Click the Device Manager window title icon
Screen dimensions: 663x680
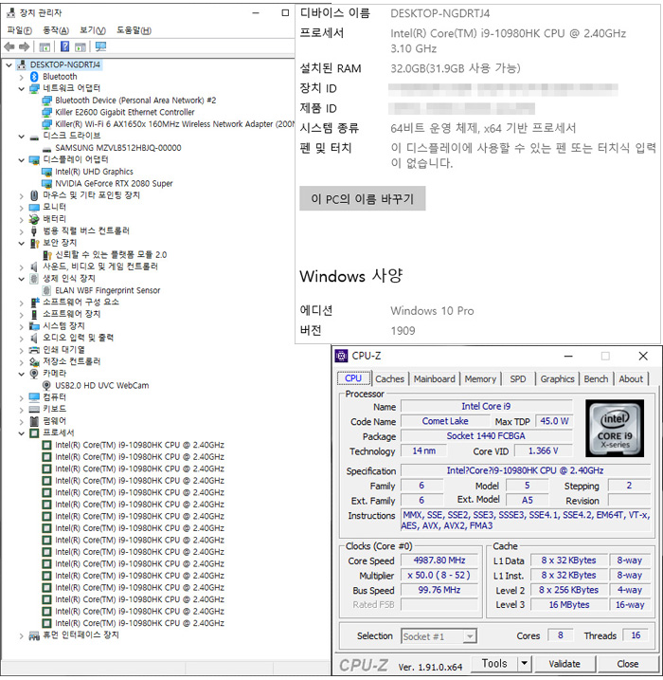[x=10, y=13]
